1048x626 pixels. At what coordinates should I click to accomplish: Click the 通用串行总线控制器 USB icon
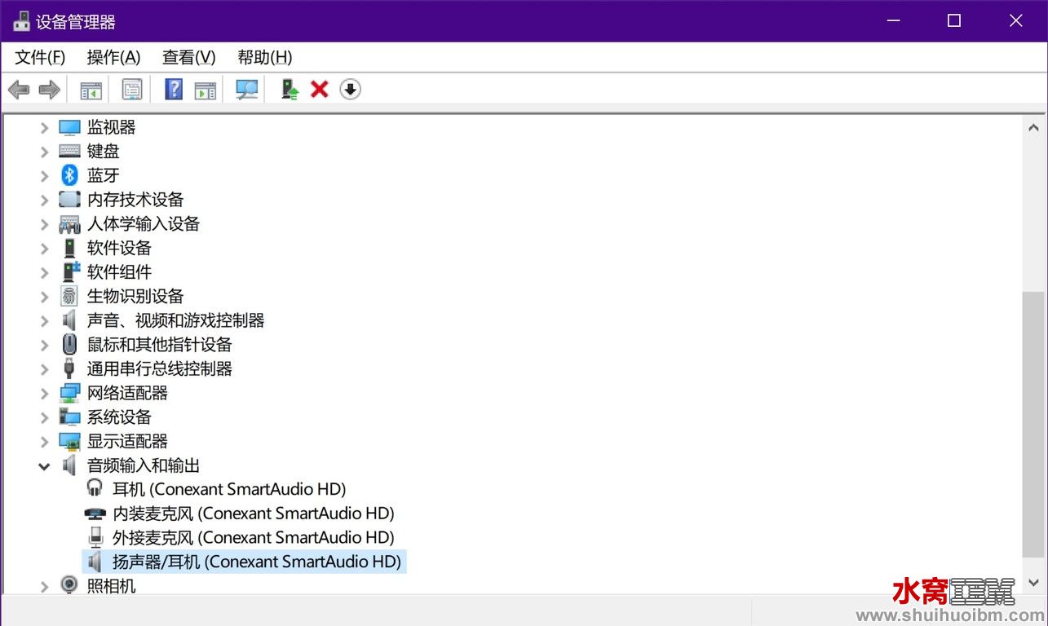tap(70, 368)
